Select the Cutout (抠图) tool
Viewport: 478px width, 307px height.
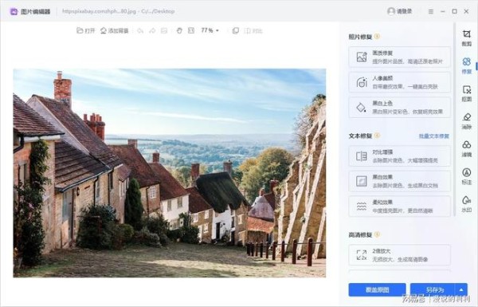point(466,93)
